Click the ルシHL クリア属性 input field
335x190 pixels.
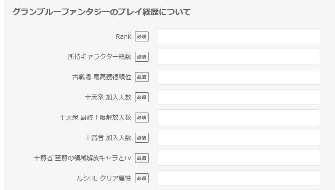click(238, 178)
